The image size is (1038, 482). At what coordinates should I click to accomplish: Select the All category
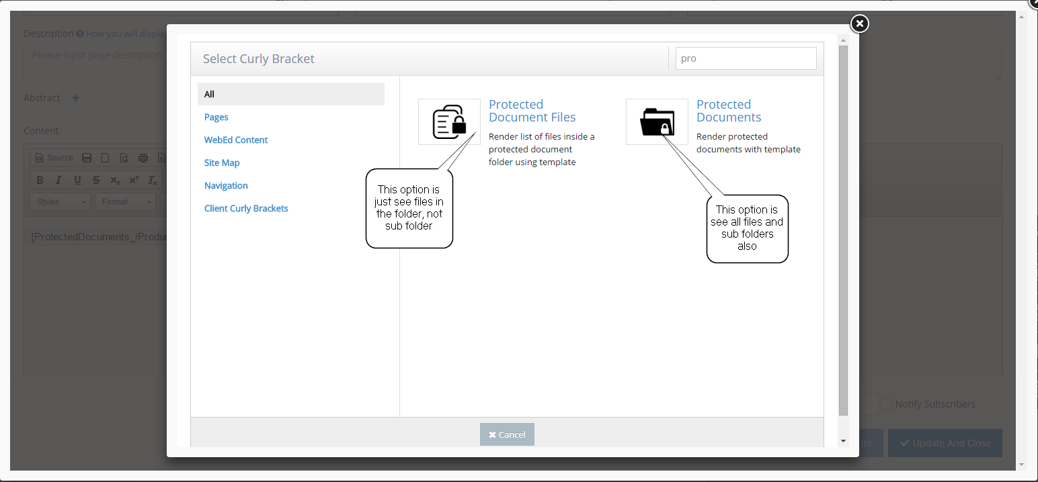290,94
